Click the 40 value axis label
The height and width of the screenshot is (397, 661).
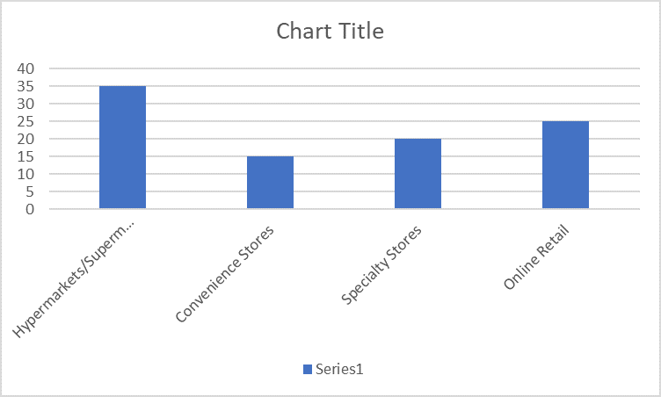point(25,69)
